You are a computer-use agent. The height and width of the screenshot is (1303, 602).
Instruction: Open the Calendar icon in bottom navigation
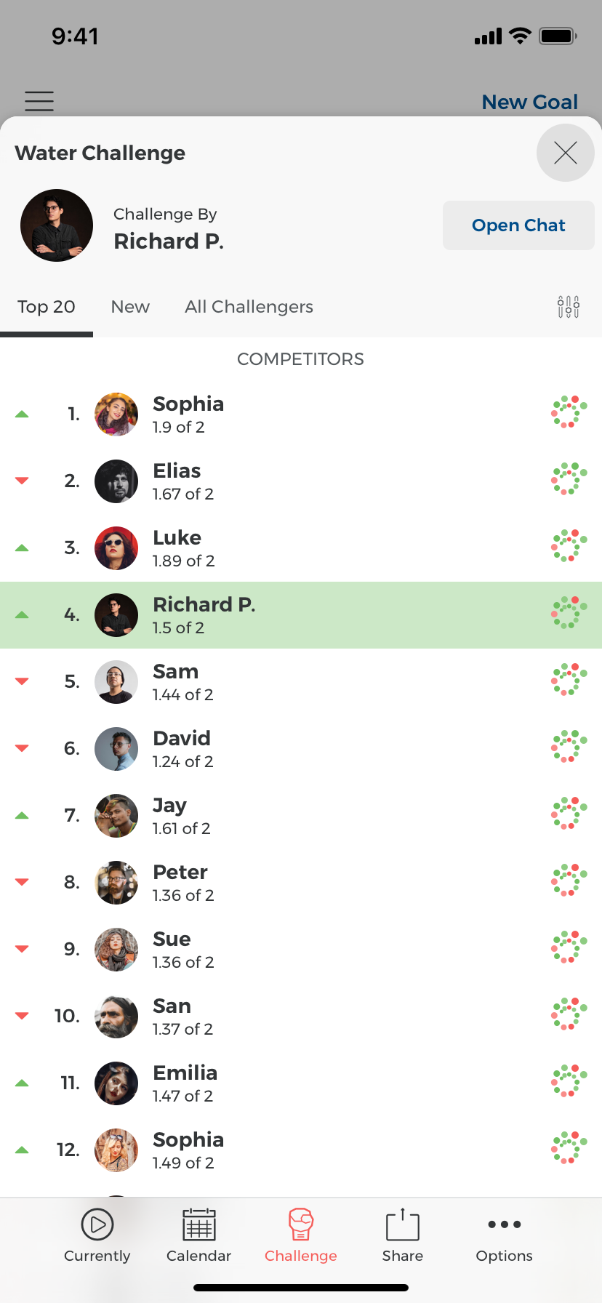pos(198,1224)
